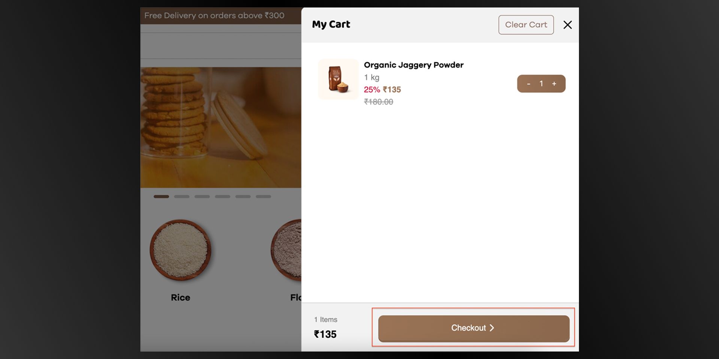Proceed with the Checkout button
The height and width of the screenshot is (359, 719).
tap(474, 328)
